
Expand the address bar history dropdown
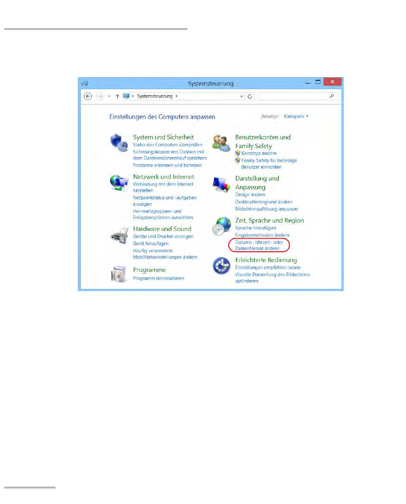(x=241, y=96)
